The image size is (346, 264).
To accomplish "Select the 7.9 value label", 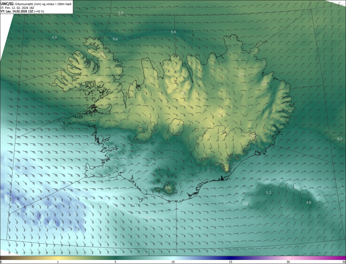I will pos(246,204).
